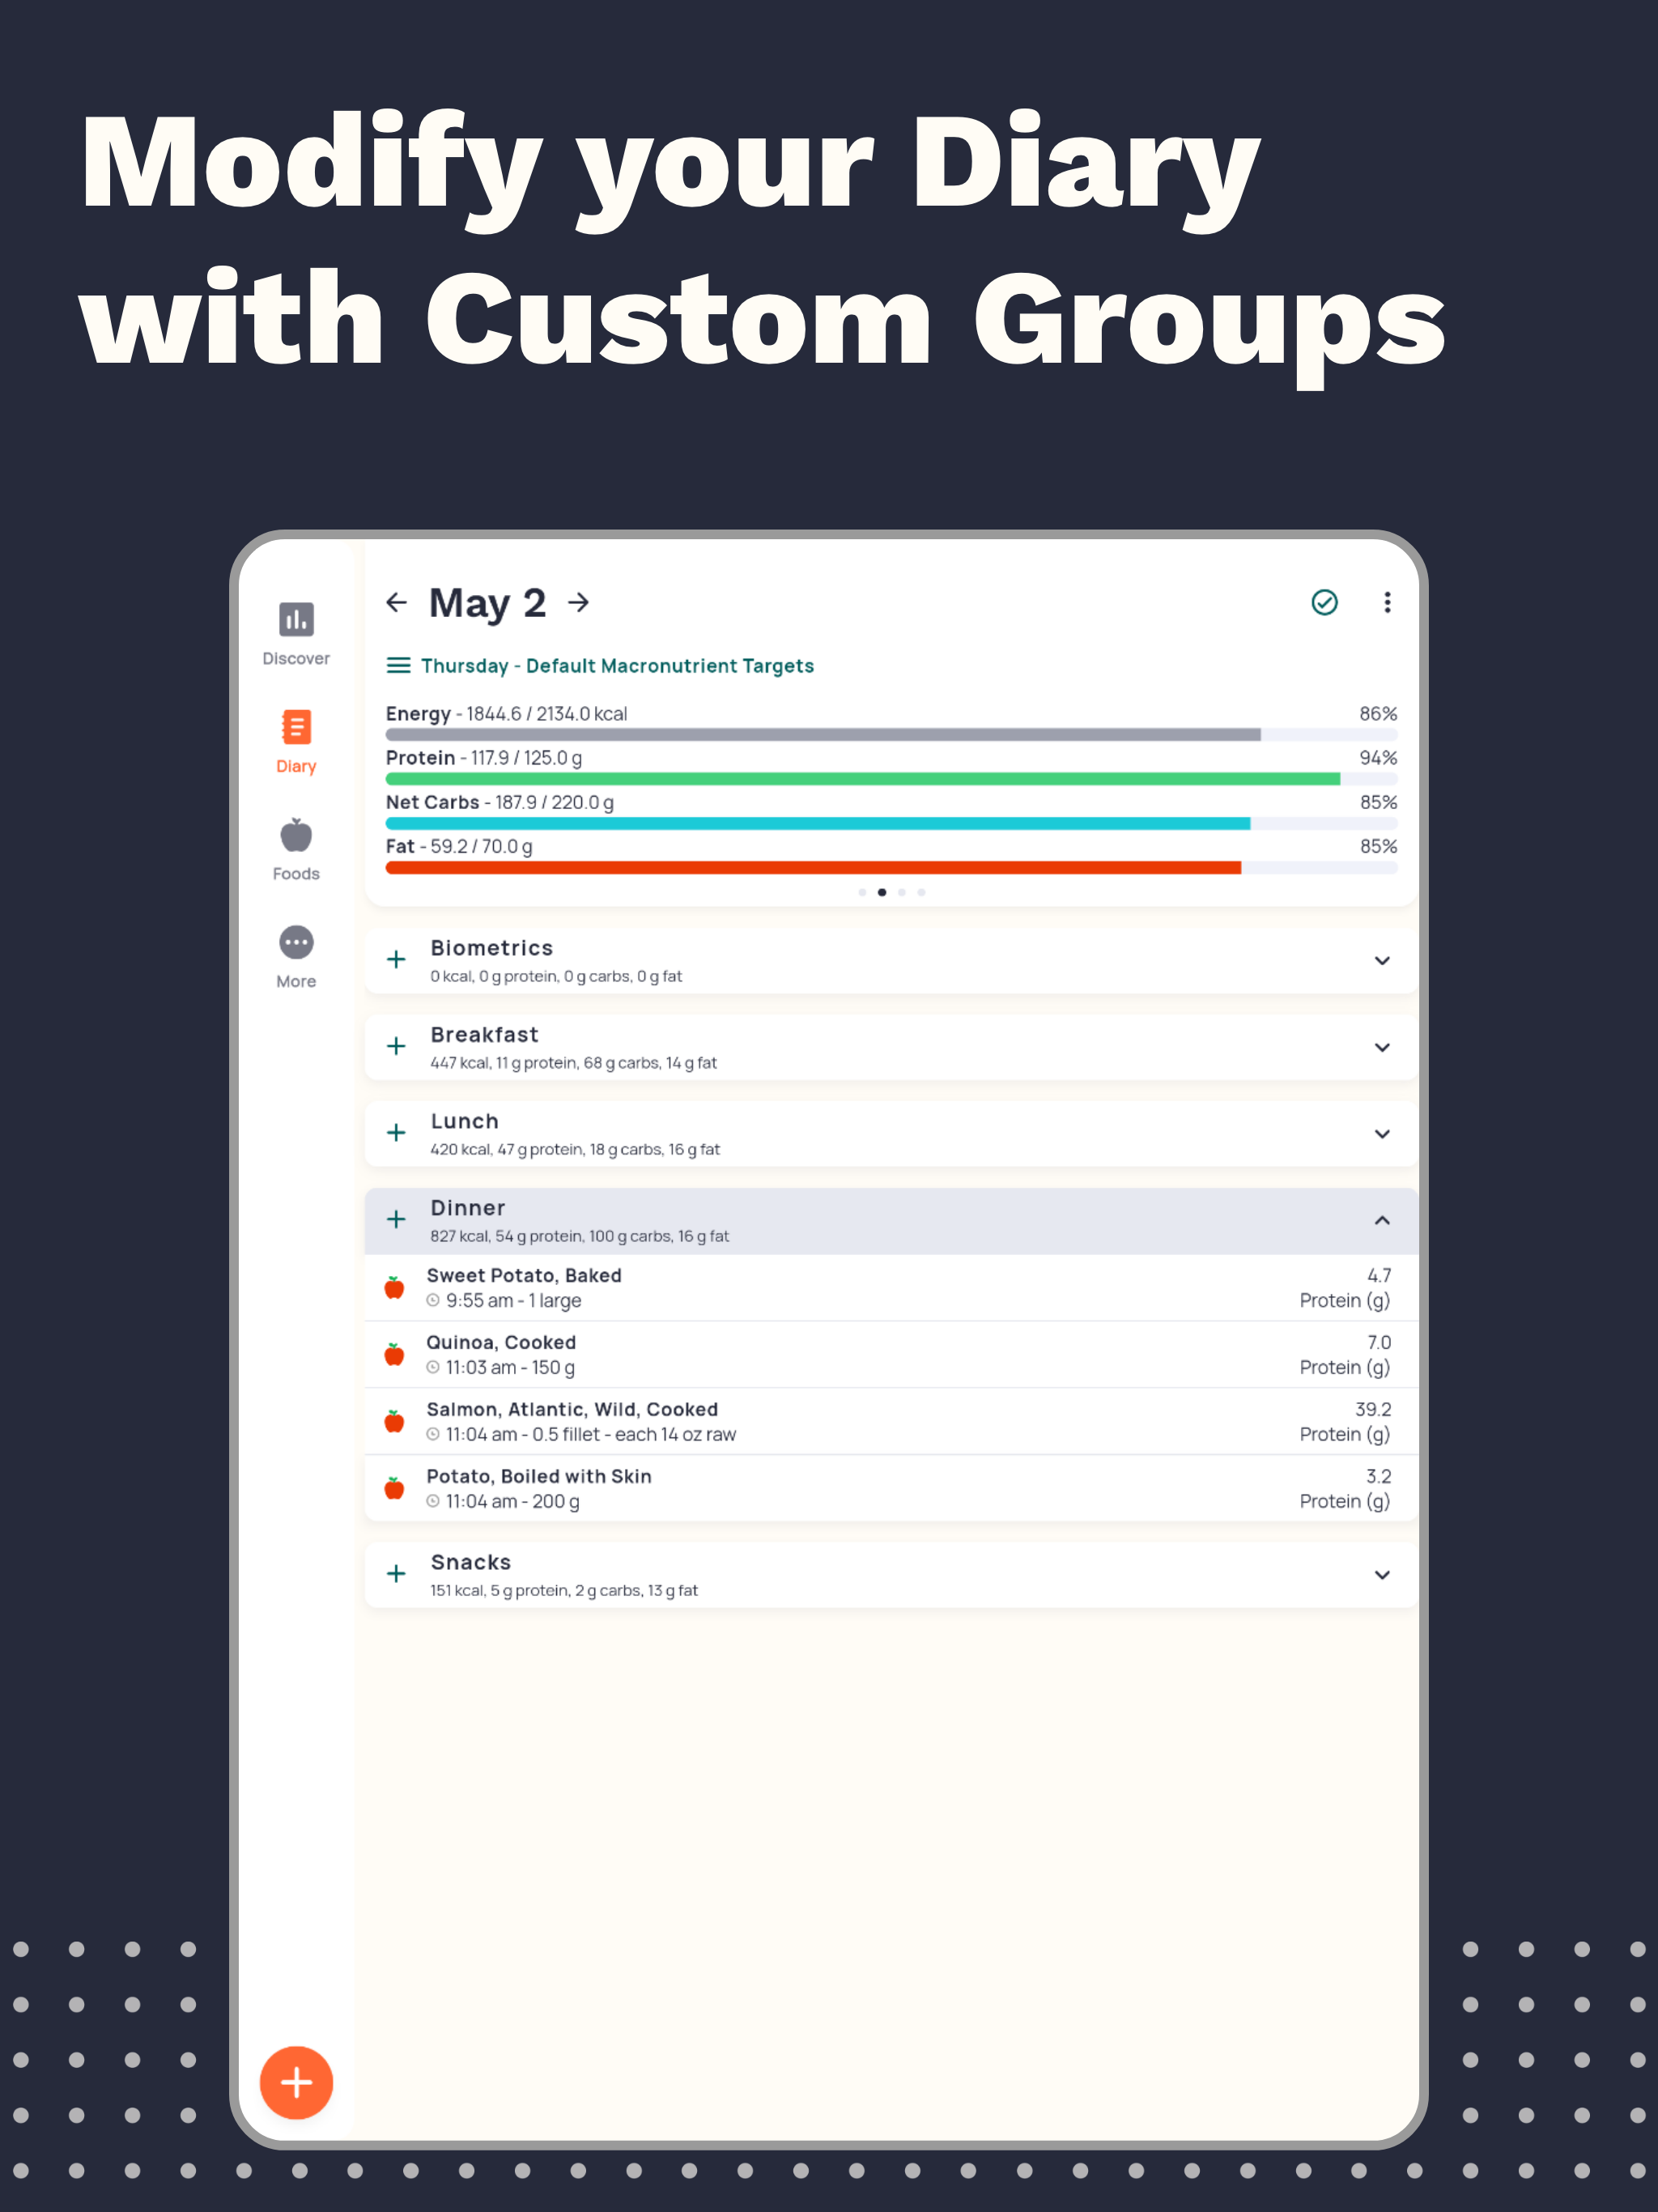Click Quinoa's 7.0 Protein (g) value
The image size is (1658, 2212).
1345,1355
